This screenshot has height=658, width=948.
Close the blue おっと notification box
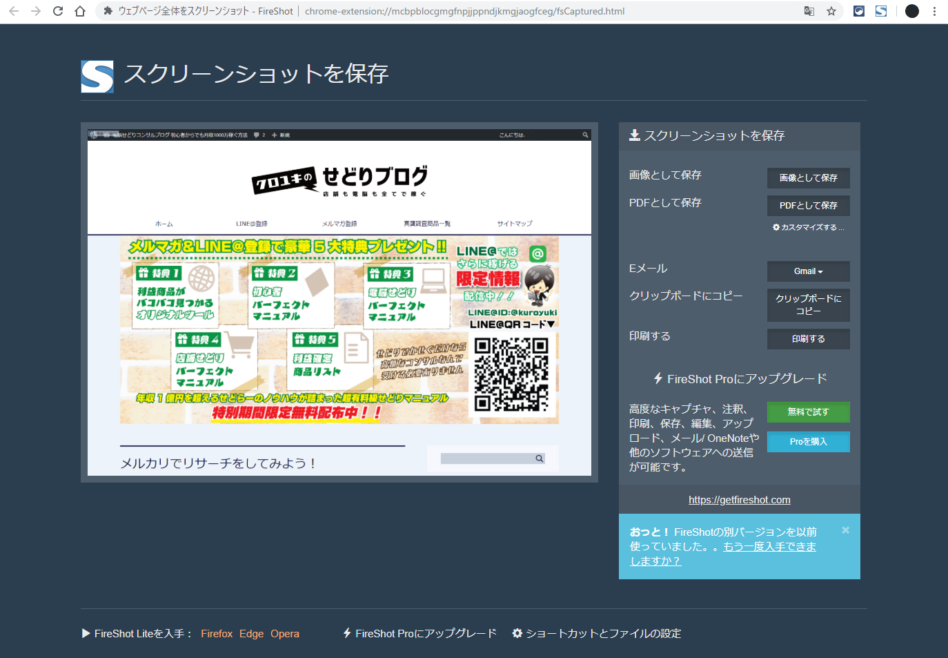point(845,530)
